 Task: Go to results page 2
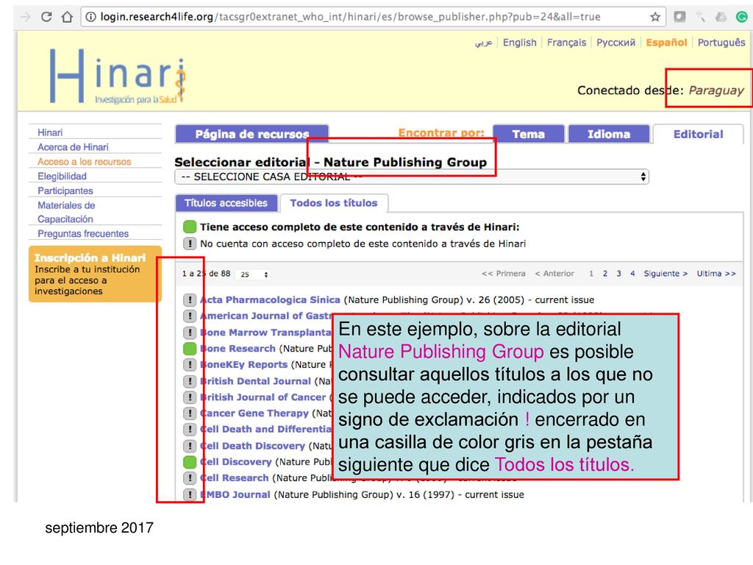(605, 274)
